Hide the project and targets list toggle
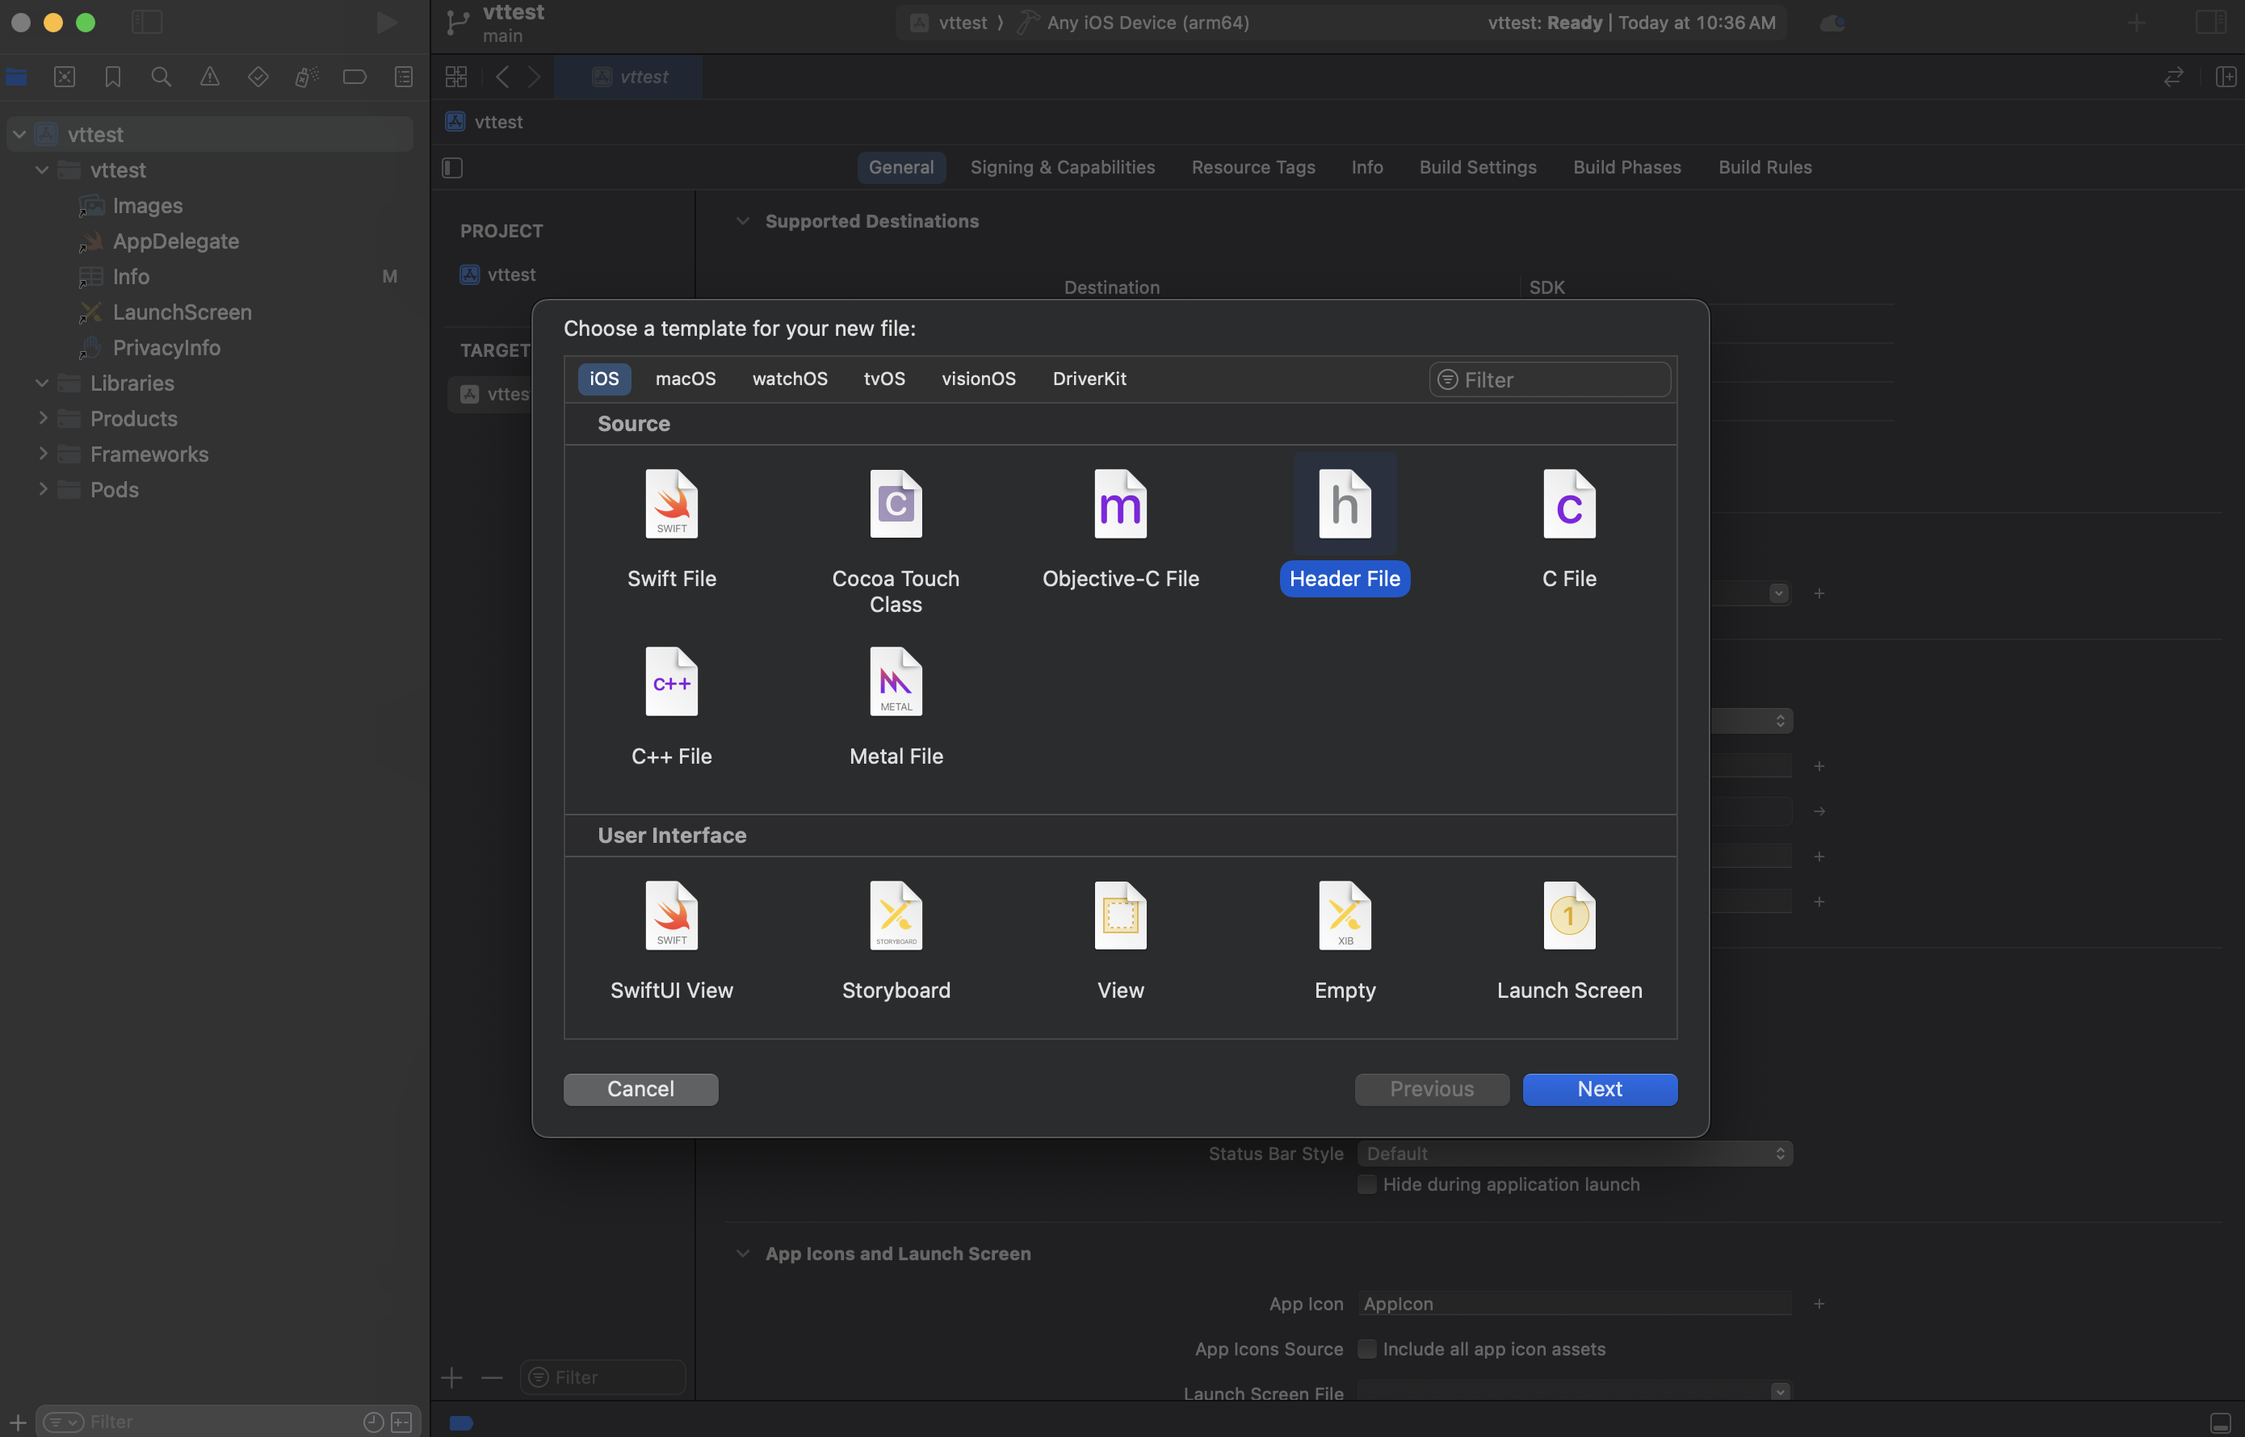The height and width of the screenshot is (1437, 2245). pyautogui.click(x=451, y=168)
